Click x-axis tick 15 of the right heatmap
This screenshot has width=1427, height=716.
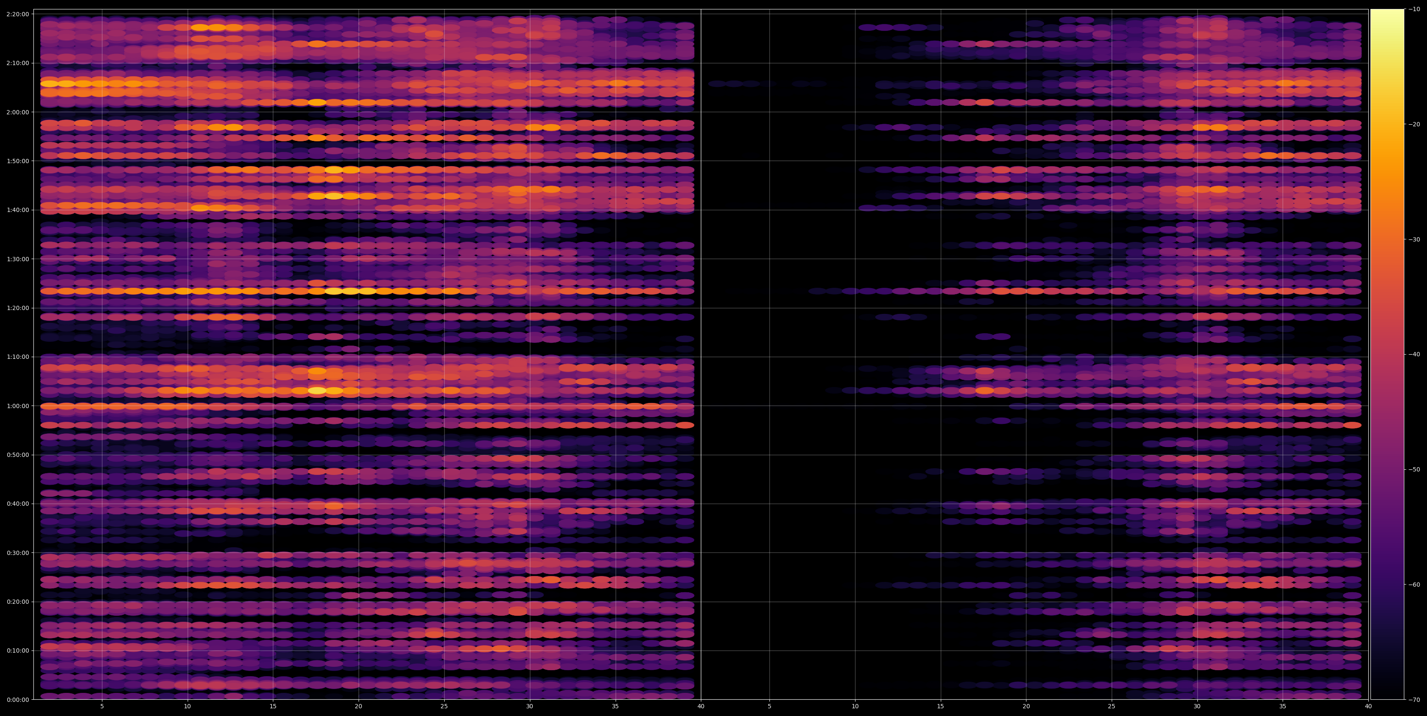[941, 707]
